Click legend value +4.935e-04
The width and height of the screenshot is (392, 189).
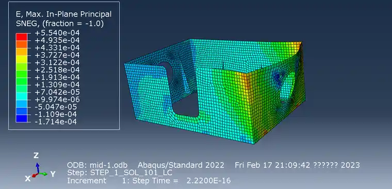coord(58,40)
